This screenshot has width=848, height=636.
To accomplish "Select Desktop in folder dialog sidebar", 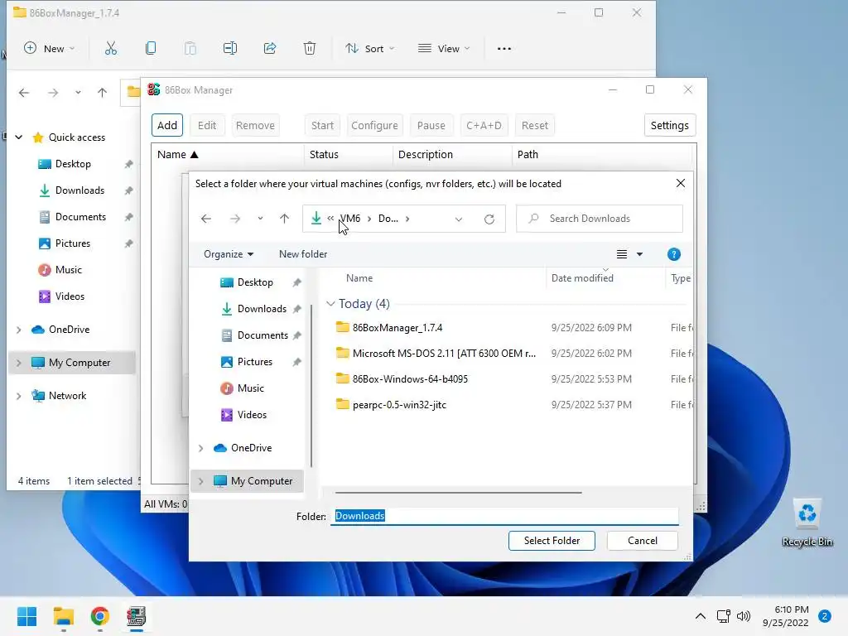I will [255, 282].
